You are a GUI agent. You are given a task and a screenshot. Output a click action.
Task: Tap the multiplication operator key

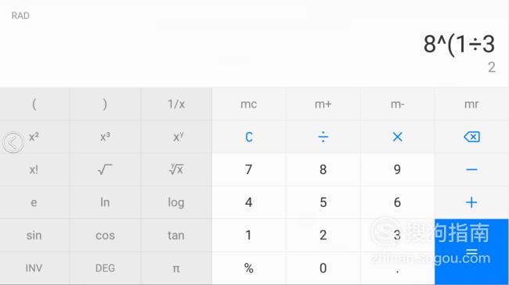click(x=397, y=137)
